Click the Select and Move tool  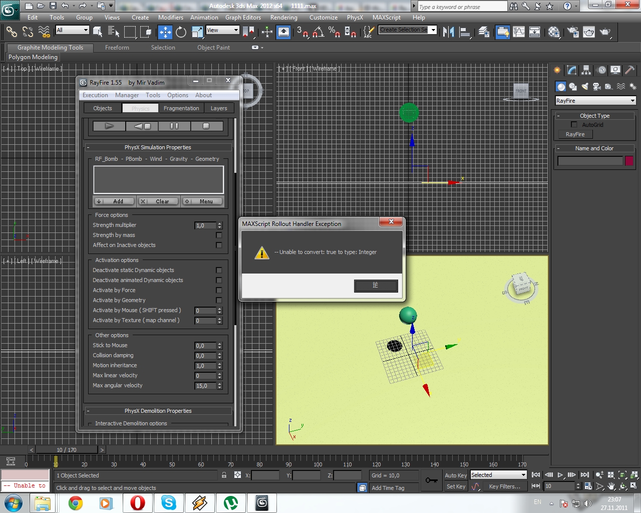pyautogui.click(x=165, y=33)
